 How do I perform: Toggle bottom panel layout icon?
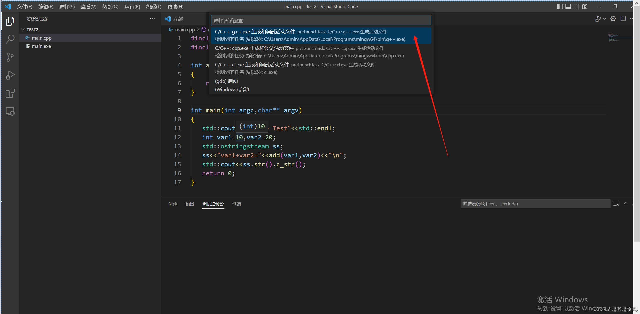(x=568, y=7)
